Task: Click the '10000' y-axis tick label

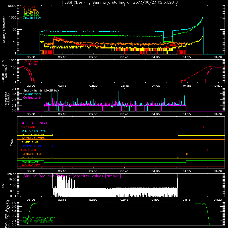Action: coord(12,6)
